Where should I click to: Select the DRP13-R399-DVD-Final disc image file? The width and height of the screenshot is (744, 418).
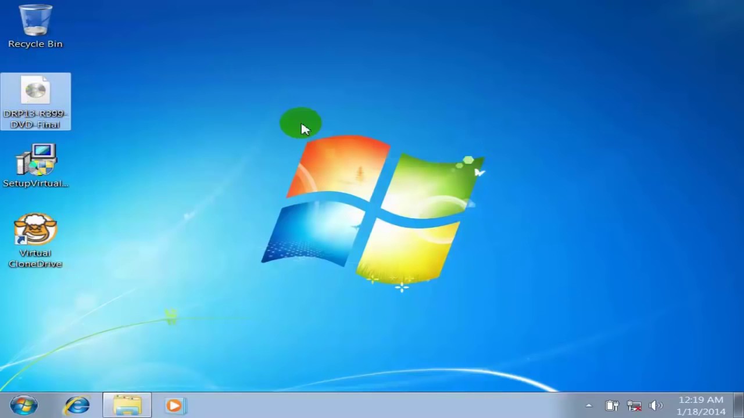click(x=35, y=102)
